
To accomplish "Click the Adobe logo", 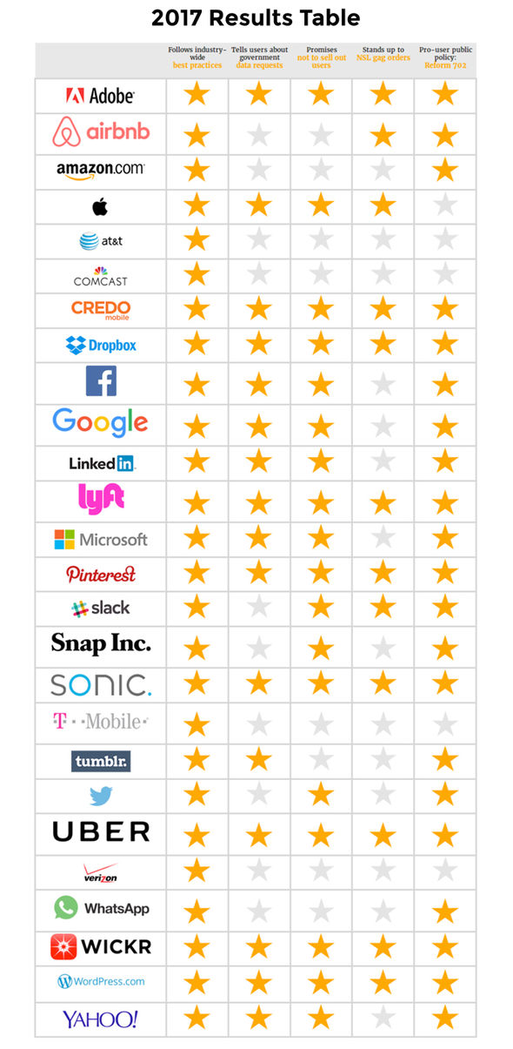I will point(100,96).
